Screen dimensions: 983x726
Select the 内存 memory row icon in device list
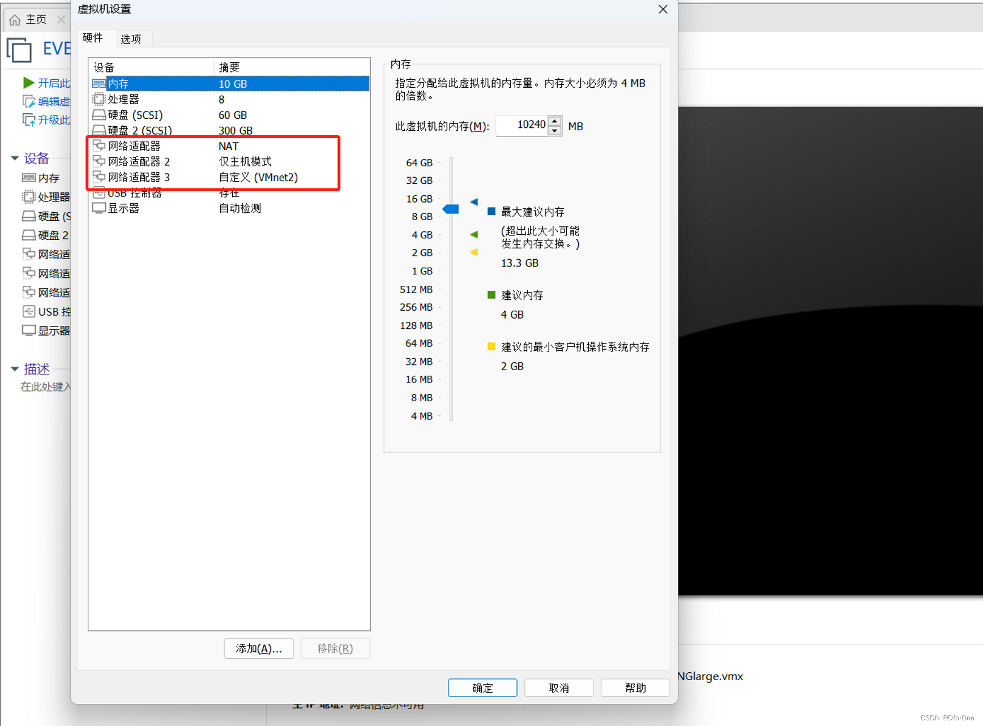point(99,84)
